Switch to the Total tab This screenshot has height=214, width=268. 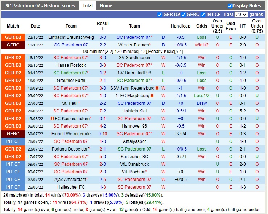click(88, 6)
